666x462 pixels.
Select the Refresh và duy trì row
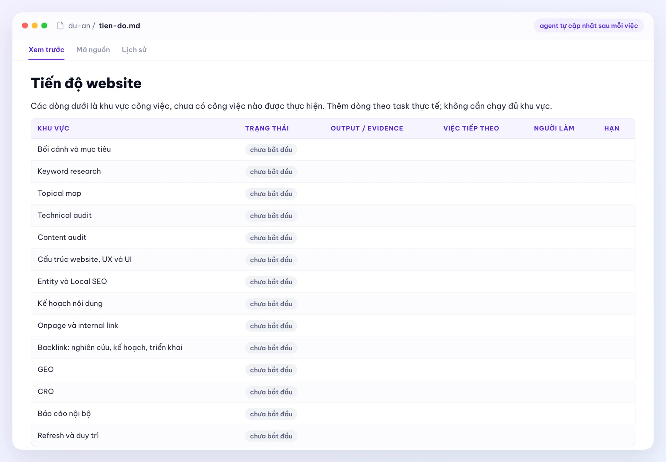(333, 436)
